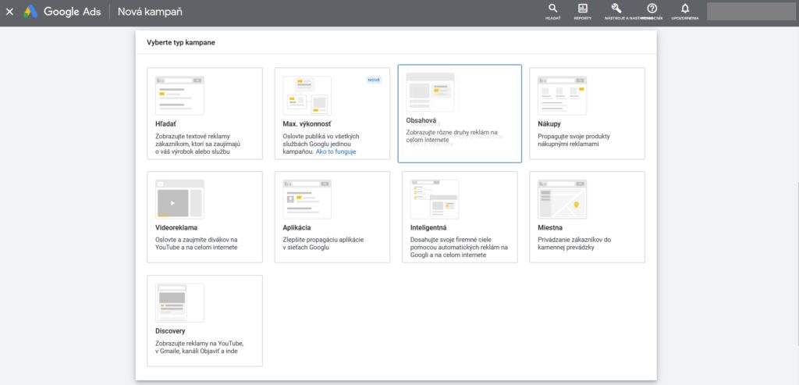Screen dimensions: 799x385
Task: Click the 'Propagujte svoje produkty' description
Action: pyautogui.click(x=574, y=141)
